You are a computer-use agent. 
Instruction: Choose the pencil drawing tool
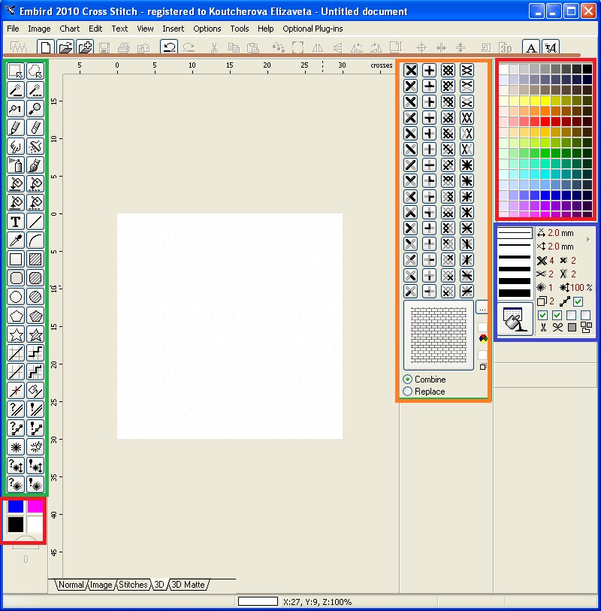pyautogui.click(x=16, y=128)
